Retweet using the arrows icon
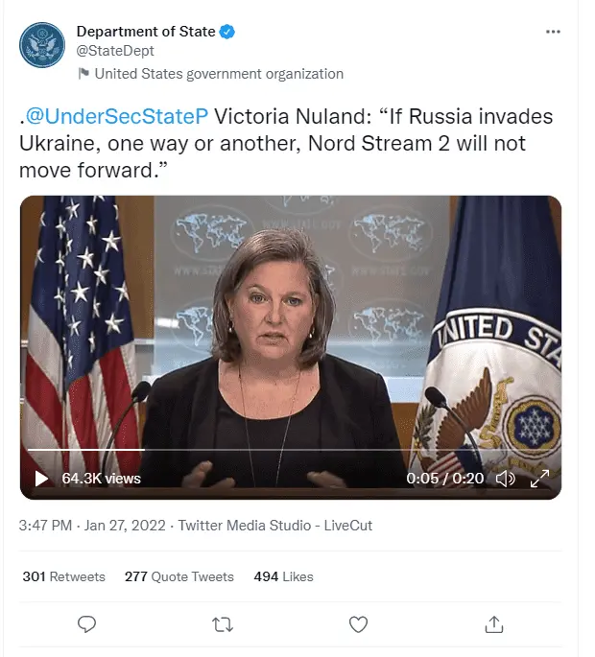595x657 pixels. (222, 624)
